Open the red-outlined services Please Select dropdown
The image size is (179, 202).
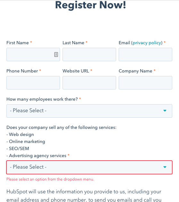89,167
